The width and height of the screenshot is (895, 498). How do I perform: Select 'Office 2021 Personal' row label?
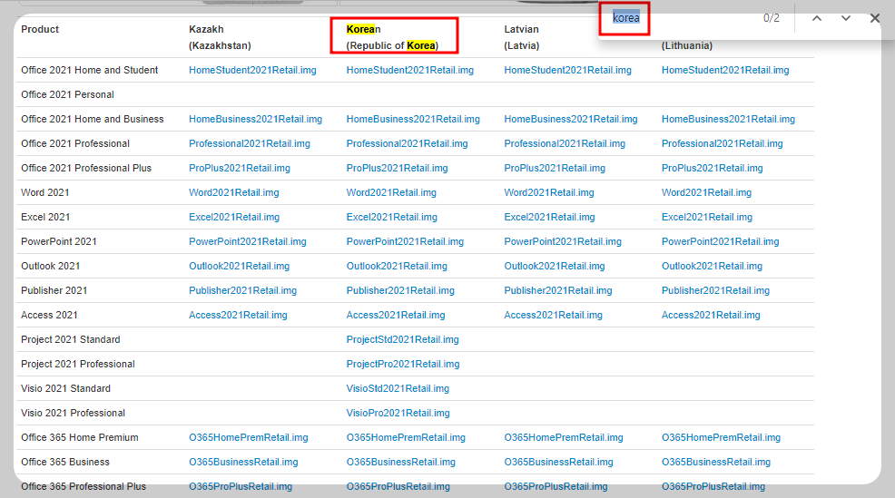67,94
